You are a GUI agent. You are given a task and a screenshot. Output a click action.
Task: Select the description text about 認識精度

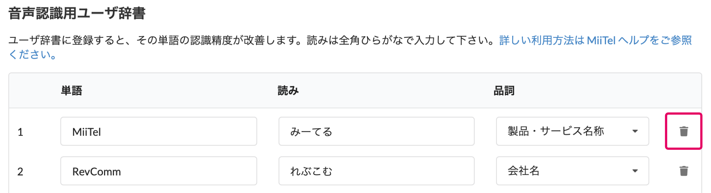[254, 40]
